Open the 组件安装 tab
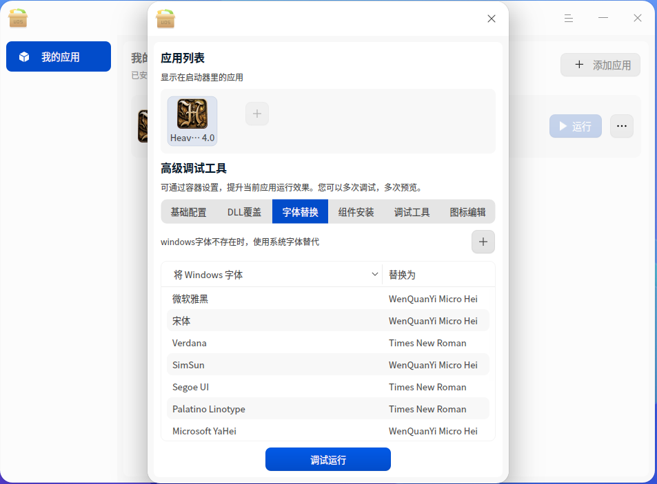 coord(356,212)
